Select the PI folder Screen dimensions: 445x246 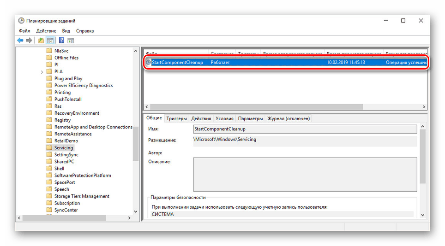pyautogui.click(x=56, y=64)
